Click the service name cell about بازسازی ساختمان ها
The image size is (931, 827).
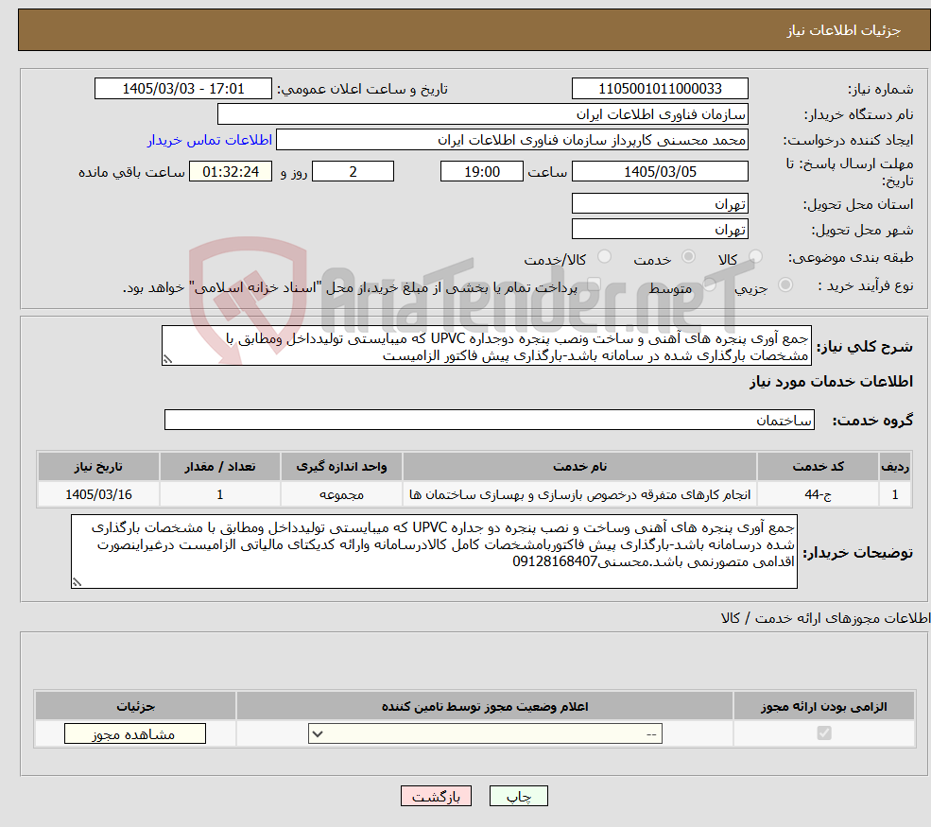[579, 494]
